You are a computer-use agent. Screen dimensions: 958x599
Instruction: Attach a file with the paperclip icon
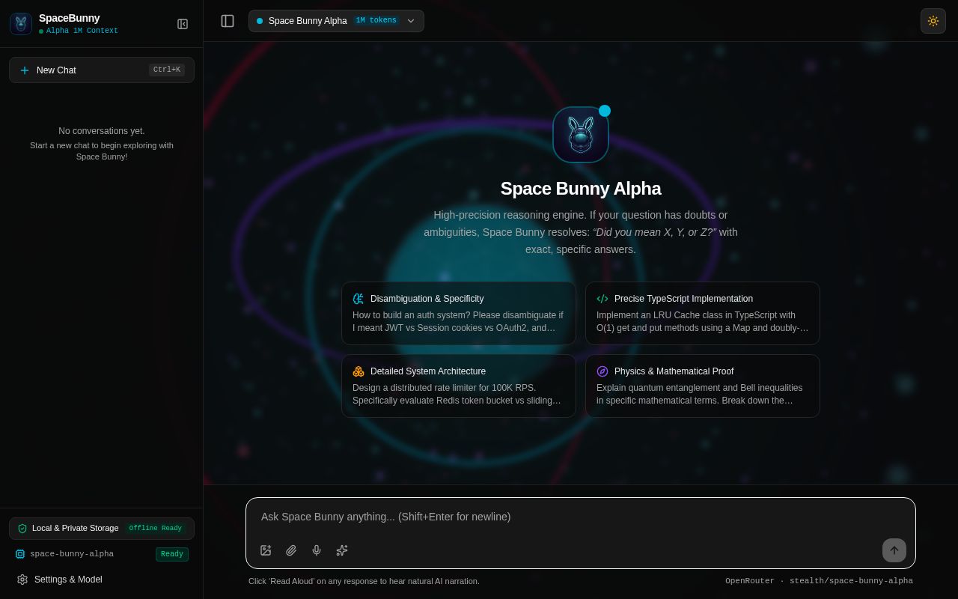tap(291, 550)
